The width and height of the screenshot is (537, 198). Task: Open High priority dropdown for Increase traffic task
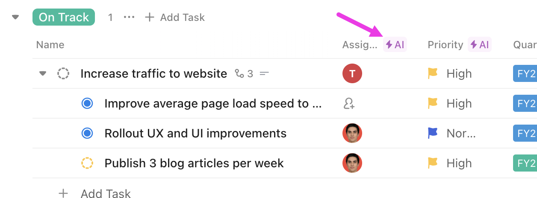tap(450, 74)
